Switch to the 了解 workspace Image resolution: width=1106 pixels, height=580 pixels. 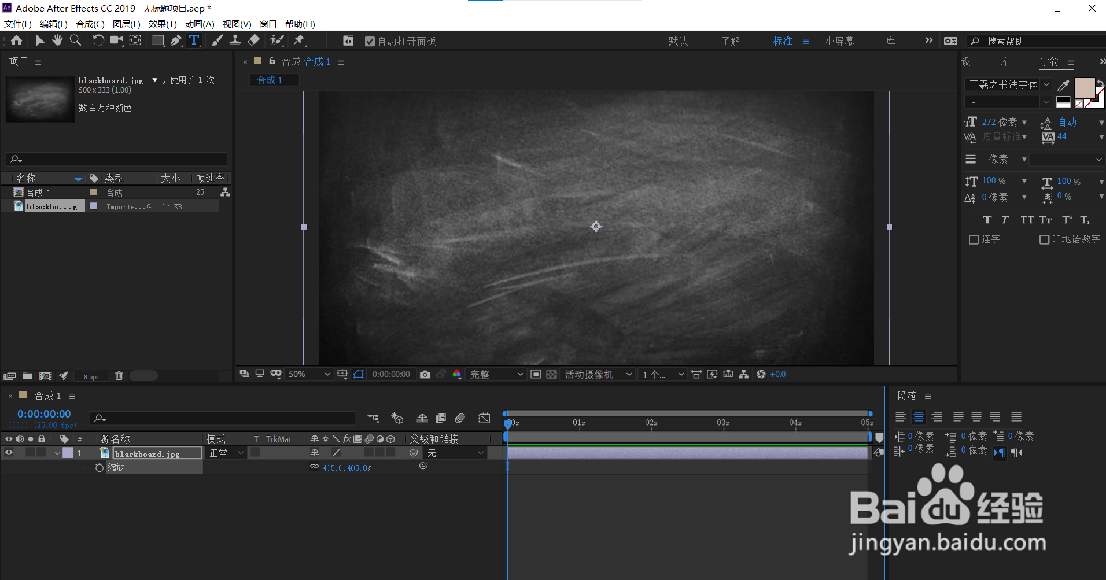(731, 41)
